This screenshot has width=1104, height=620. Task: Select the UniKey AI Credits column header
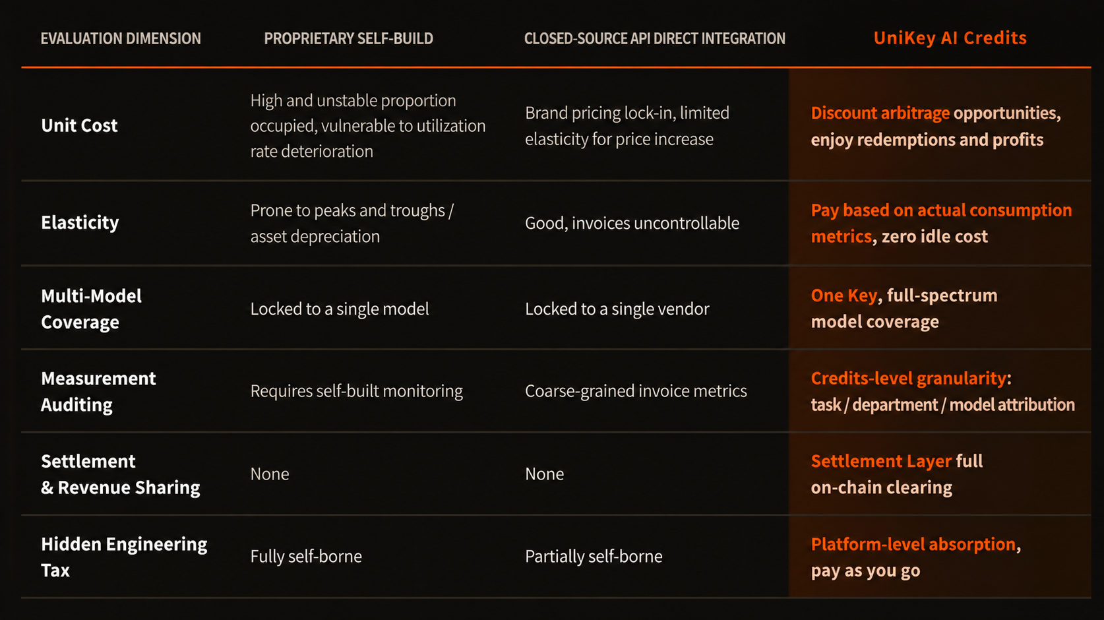(x=950, y=38)
